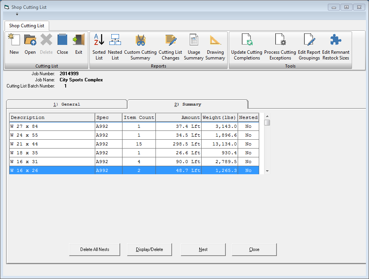Click the 298.5 Lft amount cell
369x279 pixels.
click(x=179, y=144)
